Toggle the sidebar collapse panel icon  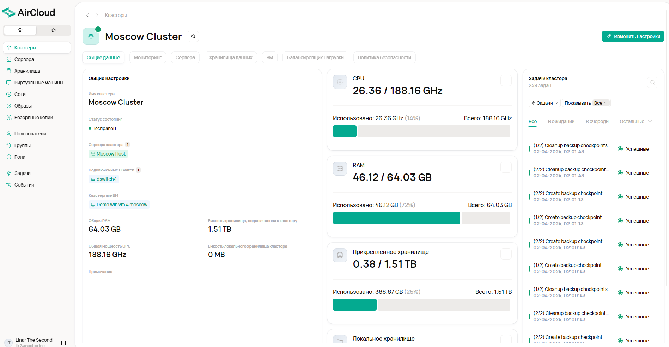64,342
